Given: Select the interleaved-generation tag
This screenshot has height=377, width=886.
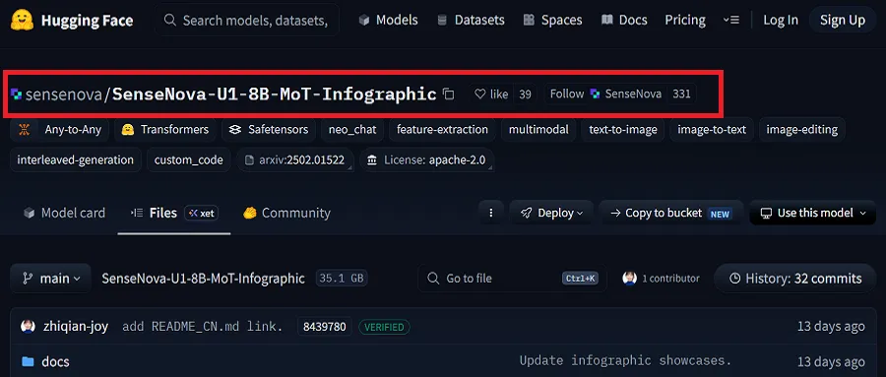Looking at the screenshot, I should click(x=75, y=160).
